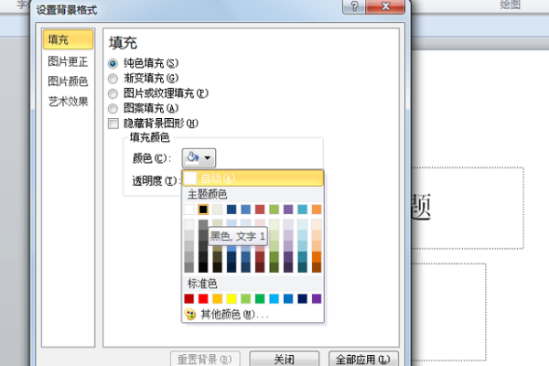The height and width of the screenshot is (366, 549).
Task: Pick lightest orange tint swatch
Action: point(317,224)
